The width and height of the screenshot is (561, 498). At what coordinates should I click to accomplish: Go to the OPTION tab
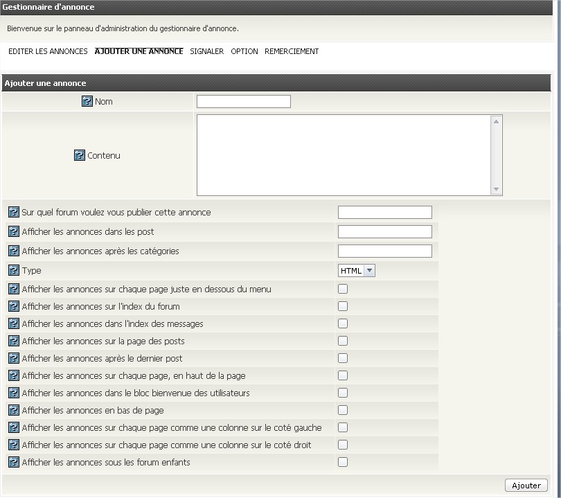244,52
